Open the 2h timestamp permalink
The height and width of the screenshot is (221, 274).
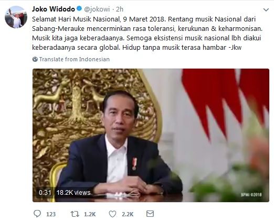pyautogui.click(x=120, y=9)
